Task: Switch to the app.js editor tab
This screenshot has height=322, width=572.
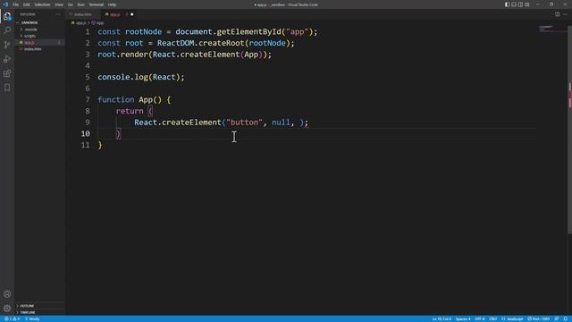Action: (115, 14)
